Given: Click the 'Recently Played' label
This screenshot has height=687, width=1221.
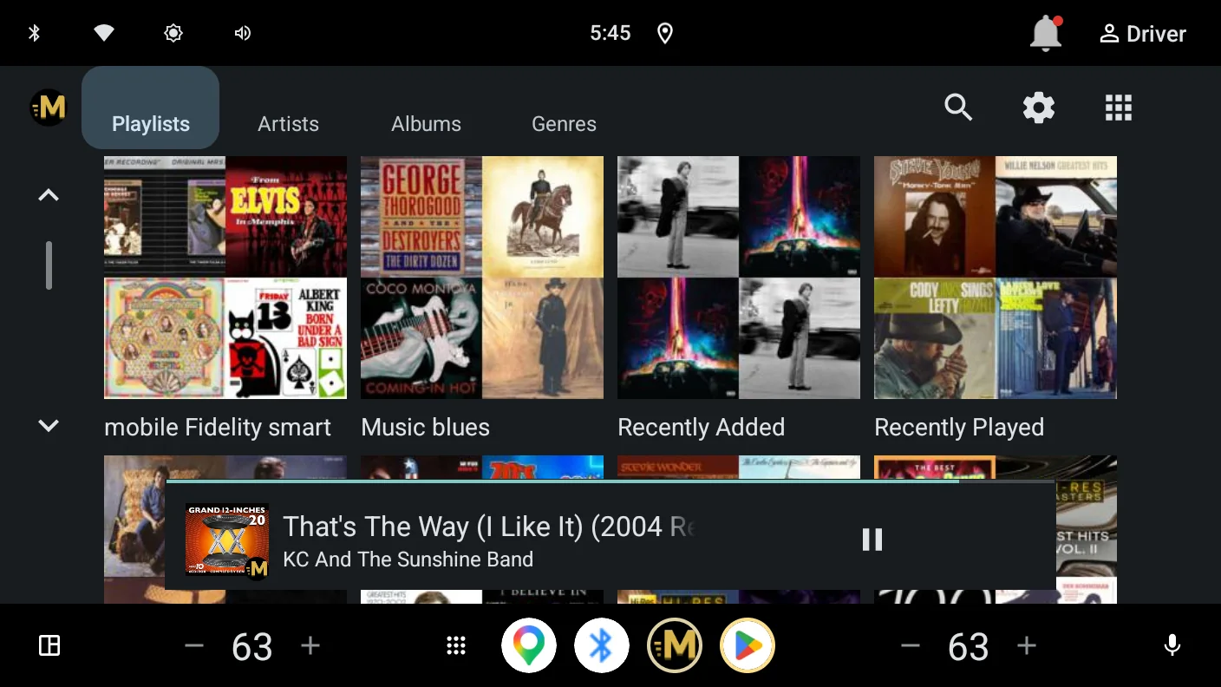Looking at the screenshot, I should (959, 428).
